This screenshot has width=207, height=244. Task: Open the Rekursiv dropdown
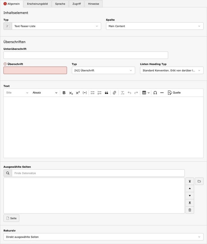103,237
